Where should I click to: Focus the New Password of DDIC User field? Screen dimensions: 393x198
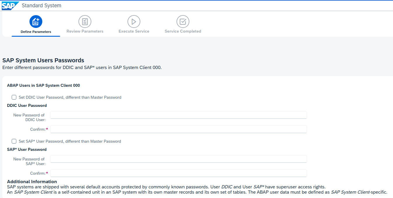(x=179, y=115)
